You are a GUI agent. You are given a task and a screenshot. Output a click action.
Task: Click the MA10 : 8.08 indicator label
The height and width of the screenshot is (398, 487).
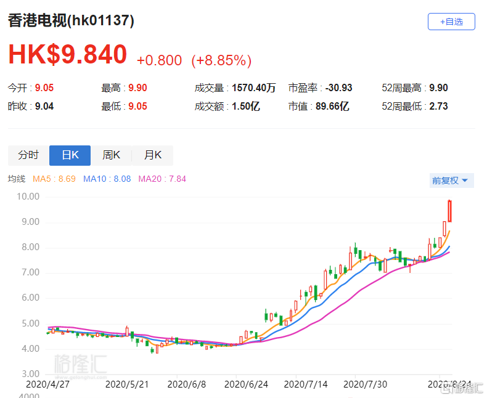107,179
